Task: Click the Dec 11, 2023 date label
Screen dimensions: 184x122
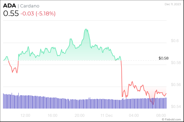Action: 173,4
